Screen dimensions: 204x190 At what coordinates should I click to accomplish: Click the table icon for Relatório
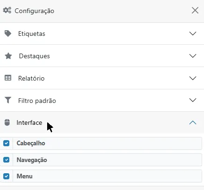tap(8, 78)
